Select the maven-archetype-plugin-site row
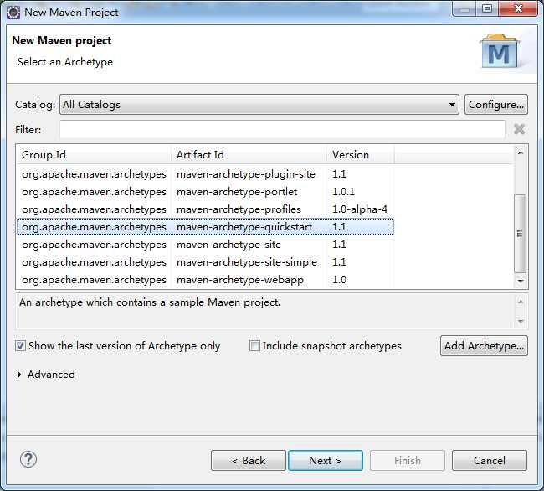This screenshot has width=544, height=491. point(205,174)
